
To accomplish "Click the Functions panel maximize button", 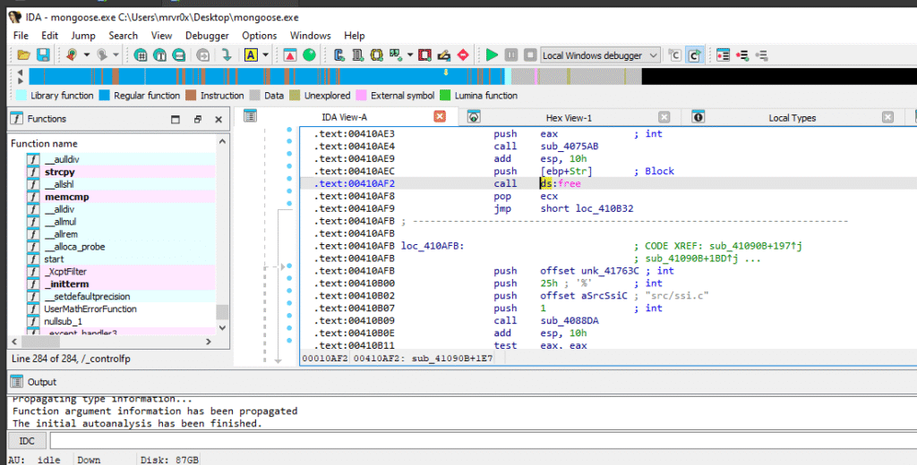I will pyautogui.click(x=176, y=119).
